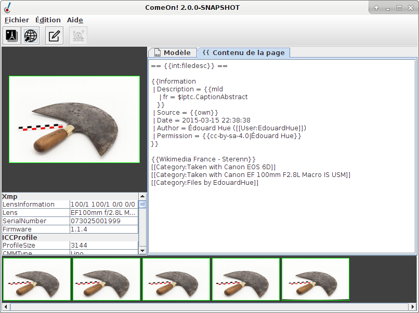Click the serial value 073025001999
Screen dimensions: 419x313
pos(104,221)
